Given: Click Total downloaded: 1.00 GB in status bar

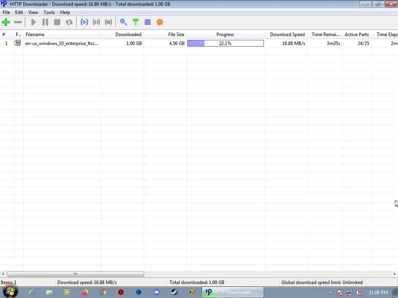Looking at the screenshot, I should pyautogui.click(x=197, y=282).
